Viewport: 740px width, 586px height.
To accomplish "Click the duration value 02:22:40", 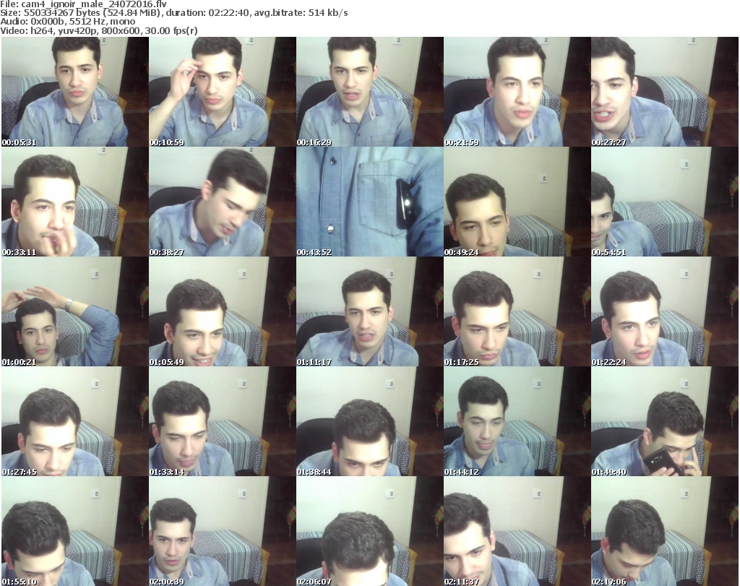I will click(x=229, y=13).
